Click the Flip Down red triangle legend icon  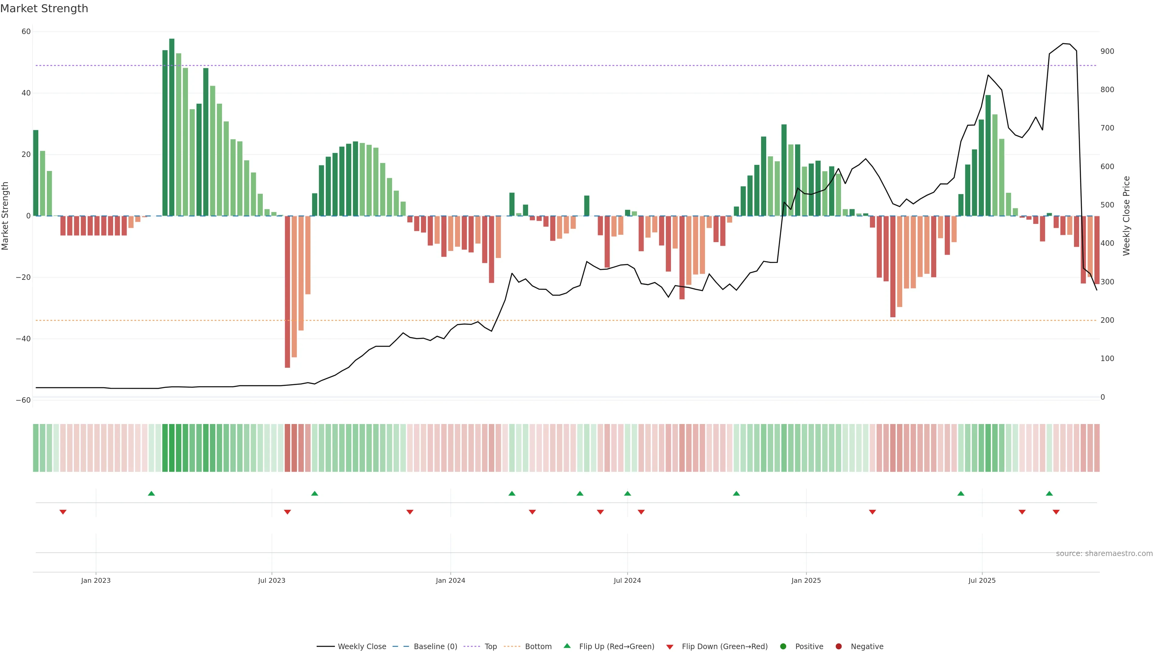click(670, 647)
